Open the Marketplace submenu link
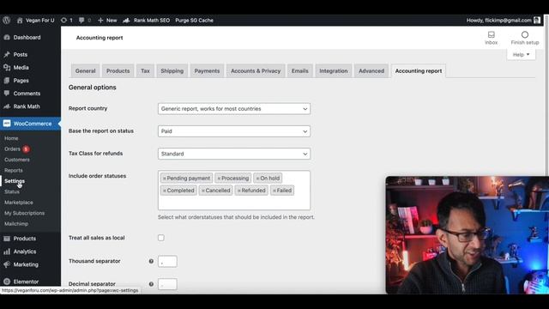Screen dimensions: 549x309 (19, 203)
